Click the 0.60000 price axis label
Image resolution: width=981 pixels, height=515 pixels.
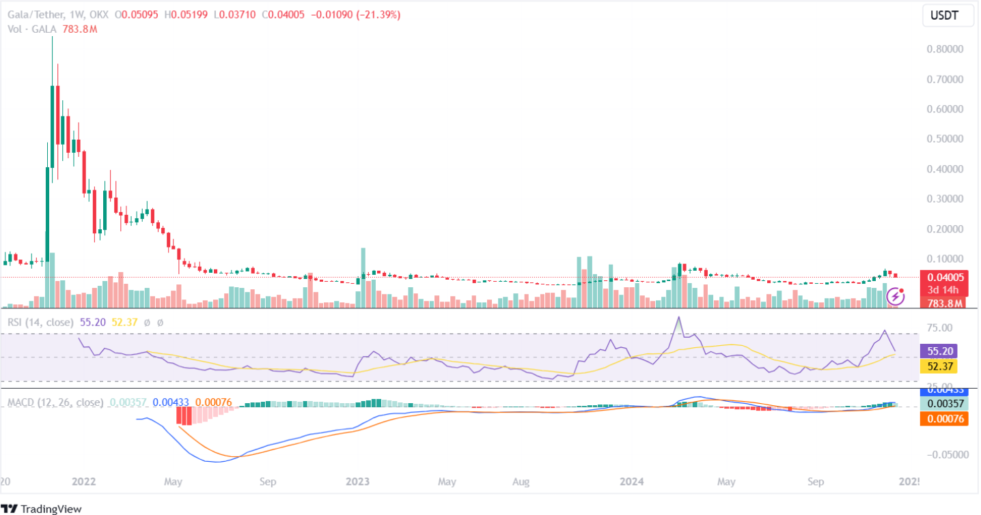[x=946, y=109]
